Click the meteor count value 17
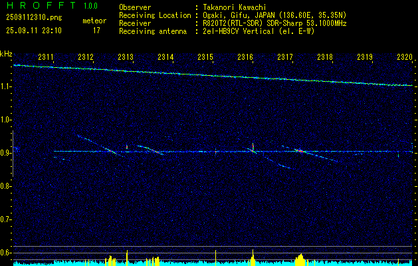 [x=96, y=31]
